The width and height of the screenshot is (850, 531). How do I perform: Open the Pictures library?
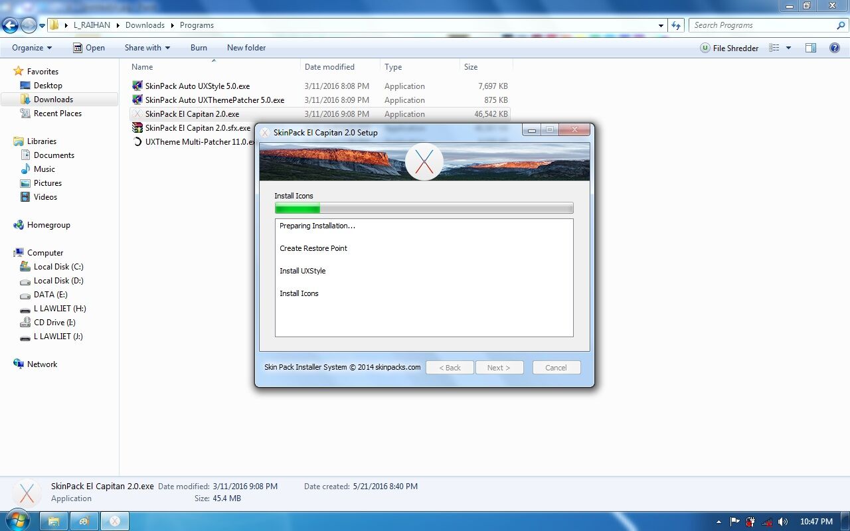coord(48,183)
